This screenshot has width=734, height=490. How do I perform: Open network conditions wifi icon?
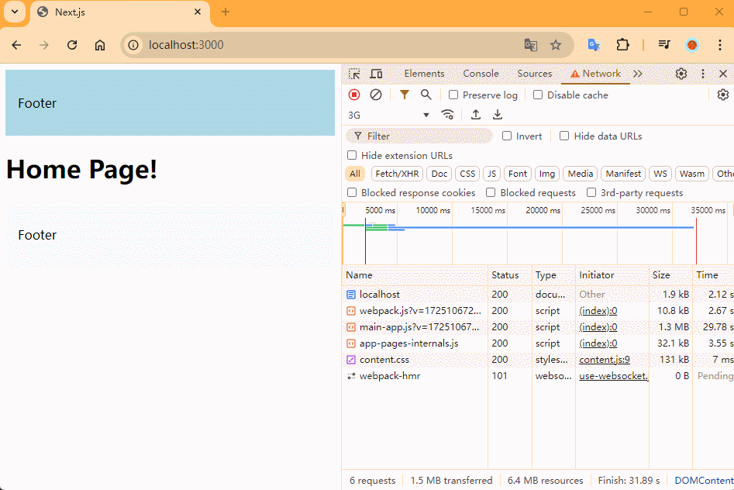447,115
